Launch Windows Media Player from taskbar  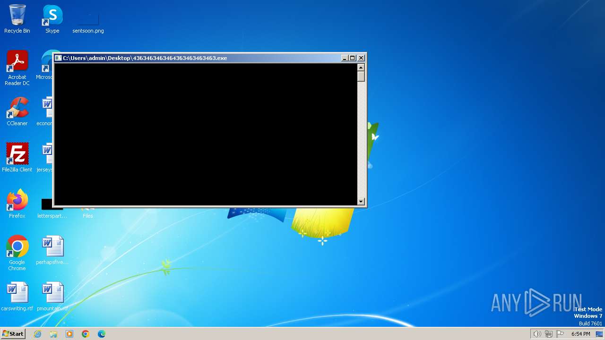69,334
